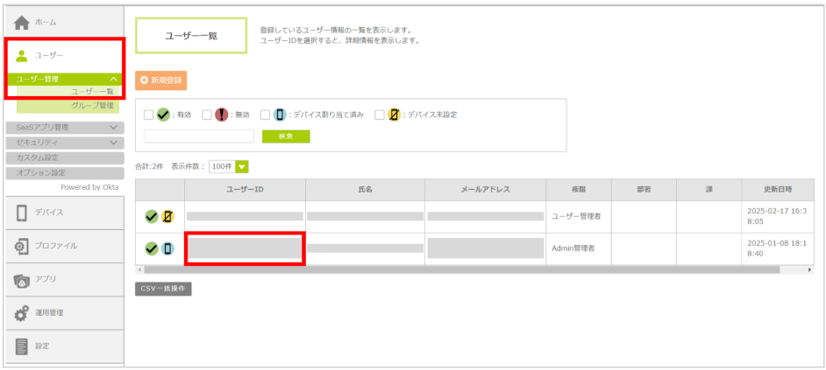The height and width of the screenshot is (370, 826).
Task: Click the orange 新規登録 button
Action: (161, 80)
